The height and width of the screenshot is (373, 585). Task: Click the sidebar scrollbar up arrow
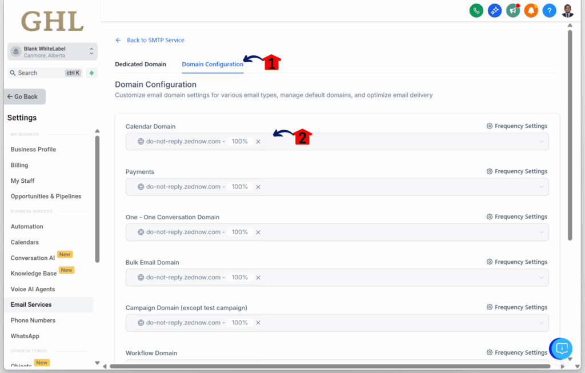(97, 131)
